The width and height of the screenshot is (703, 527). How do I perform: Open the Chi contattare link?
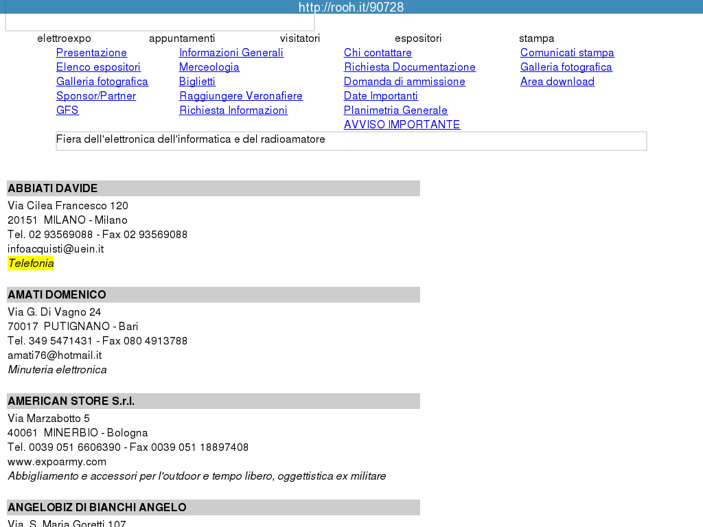[x=378, y=53]
